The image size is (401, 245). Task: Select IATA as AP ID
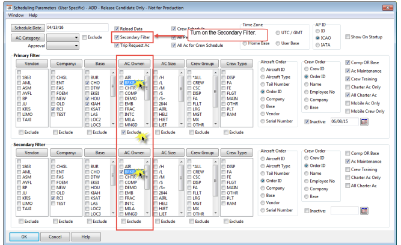tap(317, 45)
